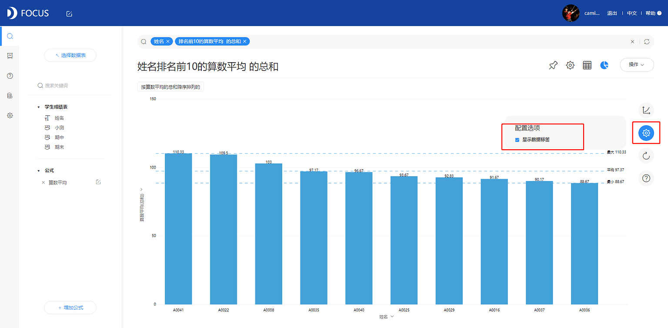
Task: Click the magnifier icon in search bar
Action: tap(144, 42)
